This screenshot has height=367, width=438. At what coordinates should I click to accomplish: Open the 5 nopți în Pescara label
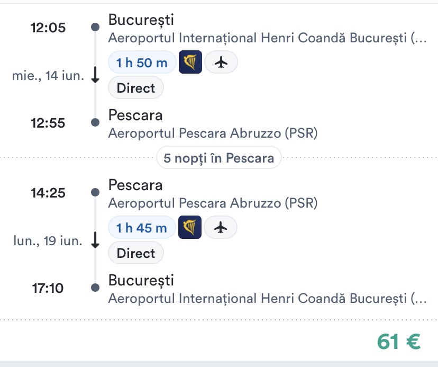(219, 158)
